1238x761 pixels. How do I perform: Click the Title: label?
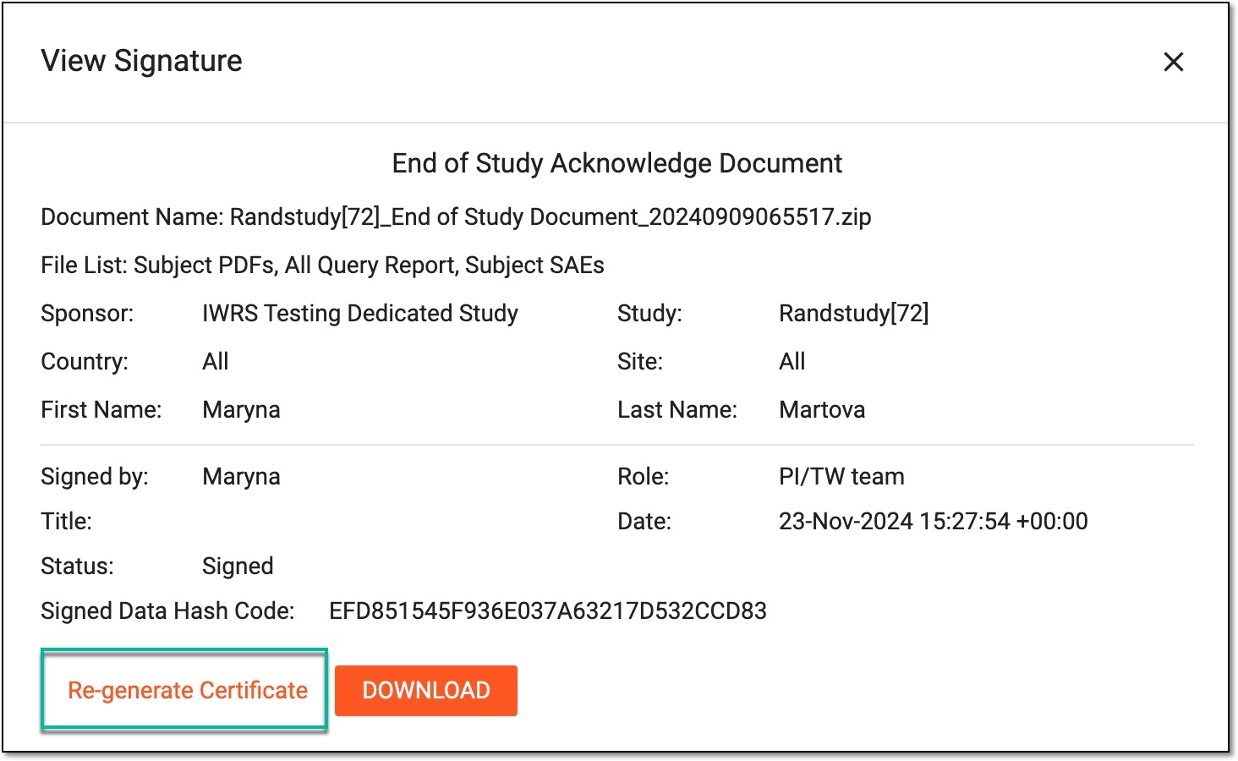click(66, 521)
